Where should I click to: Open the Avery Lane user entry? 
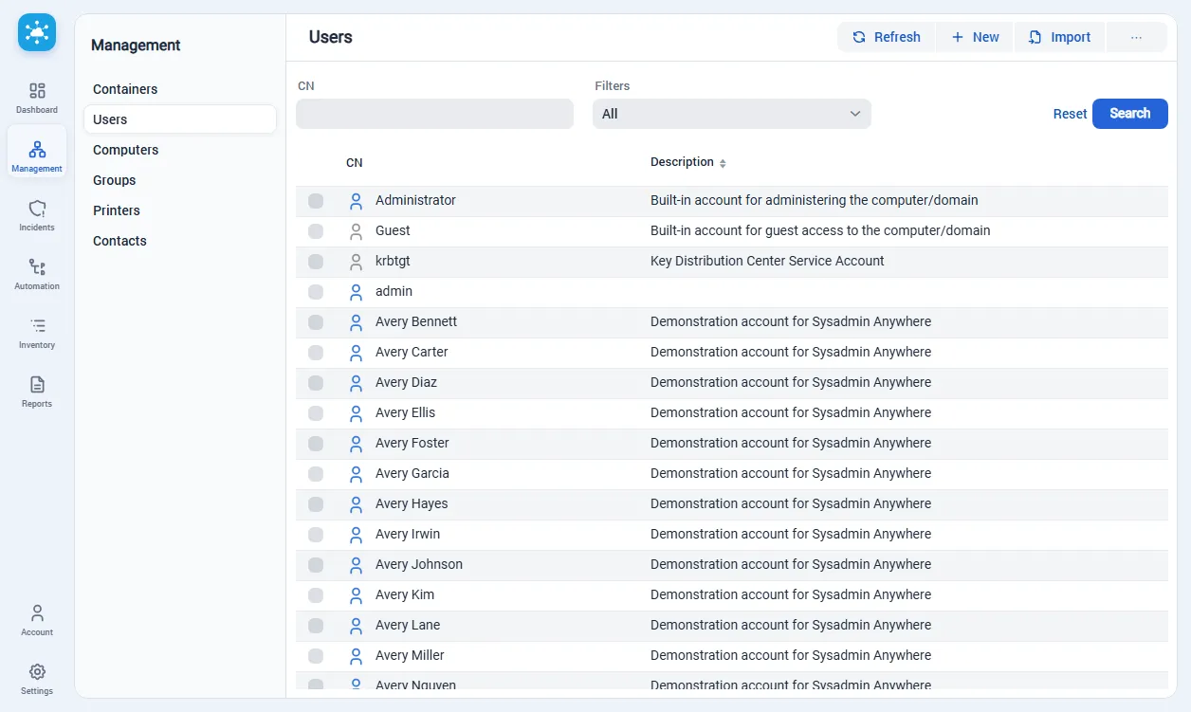[x=408, y=625]
